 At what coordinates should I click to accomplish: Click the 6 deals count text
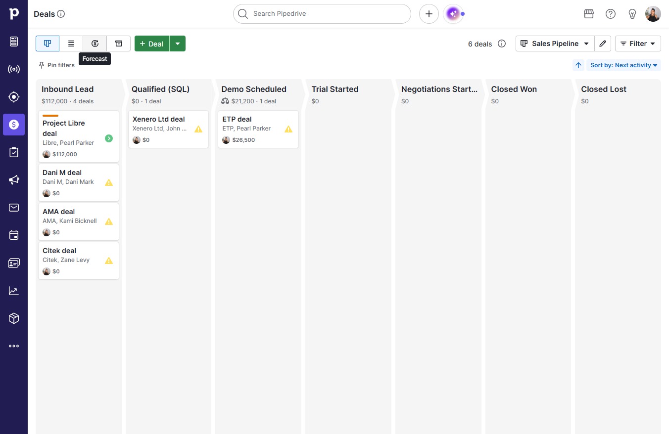480,44
